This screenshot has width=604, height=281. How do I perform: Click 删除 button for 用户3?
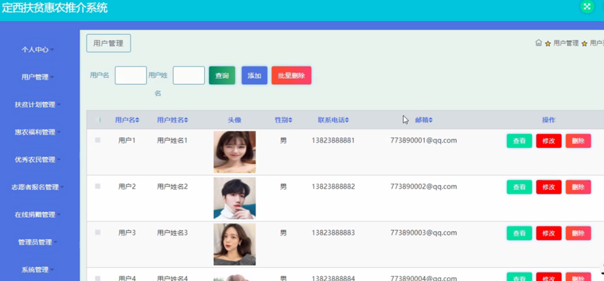pyautogui.click(x=578, y=233)
